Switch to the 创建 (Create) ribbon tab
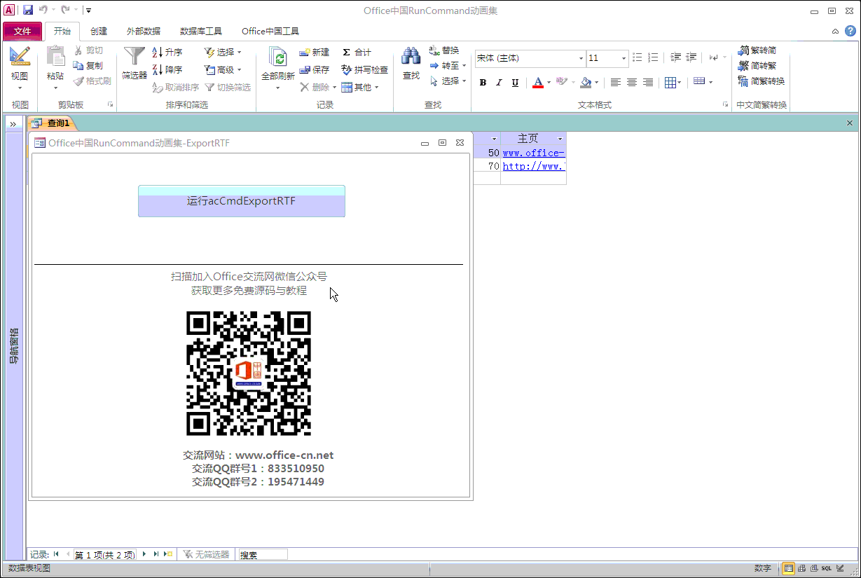The height and width of the screenshot is (578, 861). tap(99, 32)
